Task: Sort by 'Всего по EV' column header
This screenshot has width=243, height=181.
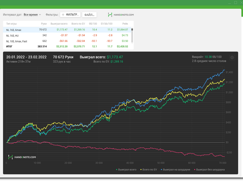Action: [x=78, y=24]
